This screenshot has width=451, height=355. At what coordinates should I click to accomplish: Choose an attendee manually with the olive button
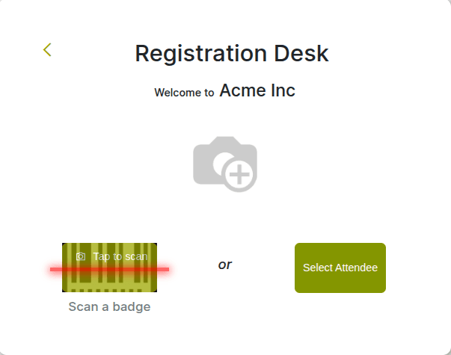point(340,268)
